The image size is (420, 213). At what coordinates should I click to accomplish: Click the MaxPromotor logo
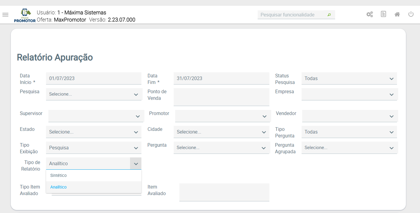click(25, 16)
